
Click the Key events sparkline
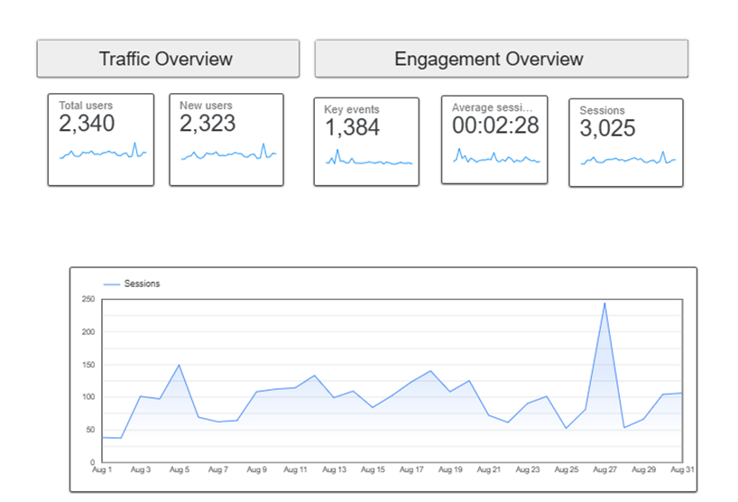tap(369, 157)
